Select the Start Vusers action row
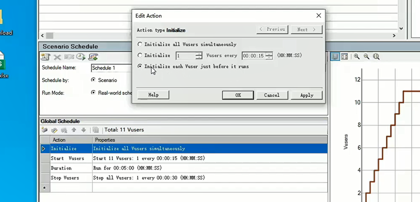420x202 pixels. pyautogui.click(x=184, y=158)
